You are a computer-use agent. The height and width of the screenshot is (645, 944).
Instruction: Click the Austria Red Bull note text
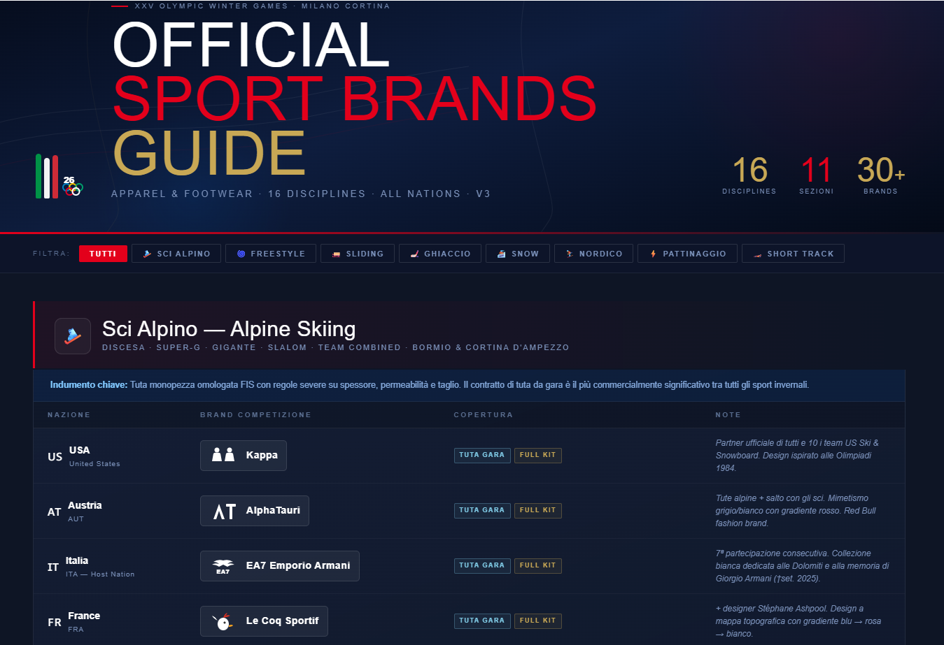click(x=796, y=511)
